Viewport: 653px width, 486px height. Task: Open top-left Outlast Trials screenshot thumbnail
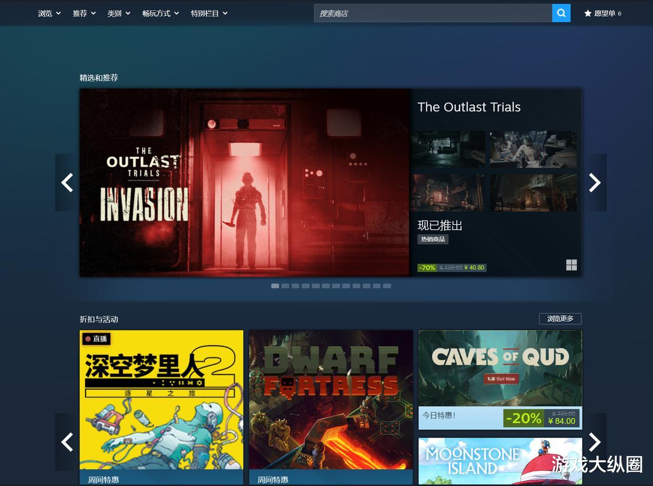pyautogui.click(x=448, y=149)
